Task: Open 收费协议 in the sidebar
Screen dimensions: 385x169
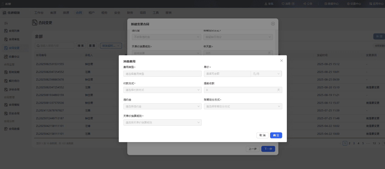Action: [x=12, y=57]
